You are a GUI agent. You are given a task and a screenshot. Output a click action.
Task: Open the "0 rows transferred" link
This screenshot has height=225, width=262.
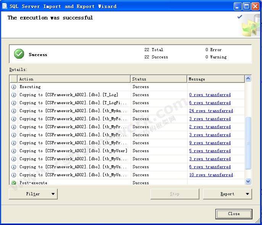[x=210, y=95]
